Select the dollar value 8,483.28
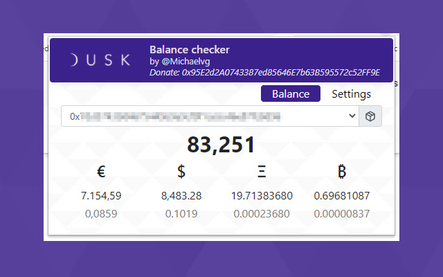Image resolution: width=443 pixels, height=277 pixels. (x=181, y=195)
